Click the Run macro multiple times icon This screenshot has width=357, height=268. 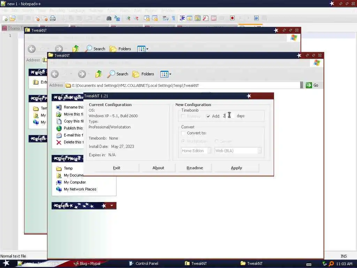coord(256,18)
